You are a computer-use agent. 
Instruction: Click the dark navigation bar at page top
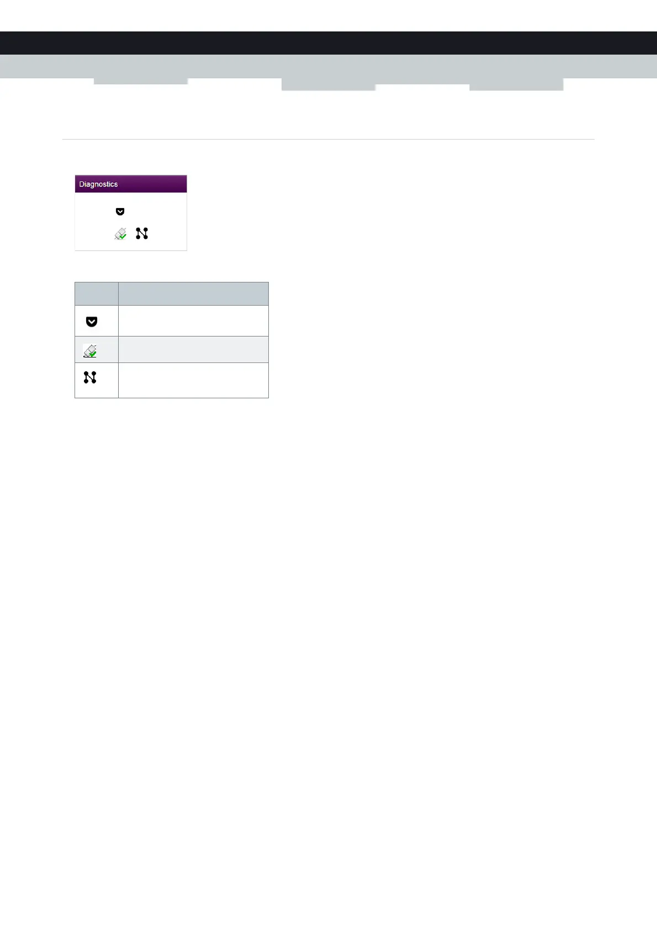pos(328,43)
